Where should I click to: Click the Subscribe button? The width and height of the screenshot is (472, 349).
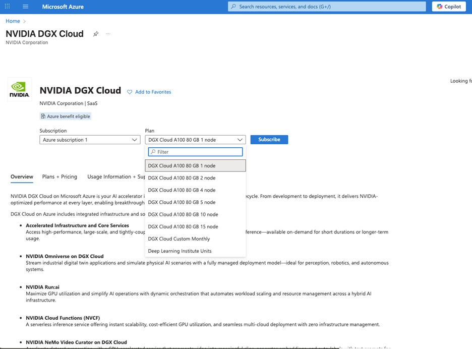269,140
